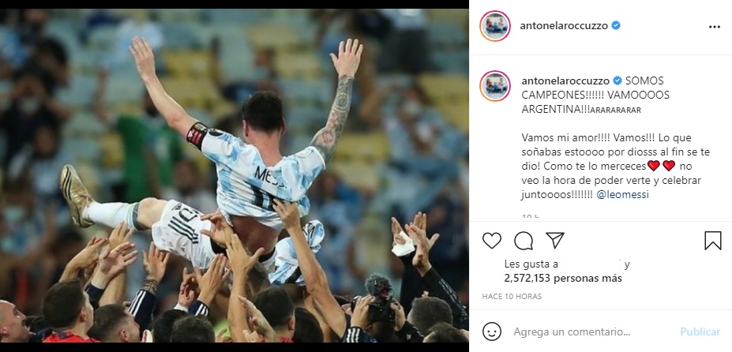732x352 pixels.
Task: Click the HACE 10 HORAS timestamp
Action: click(x=512, y=297)
